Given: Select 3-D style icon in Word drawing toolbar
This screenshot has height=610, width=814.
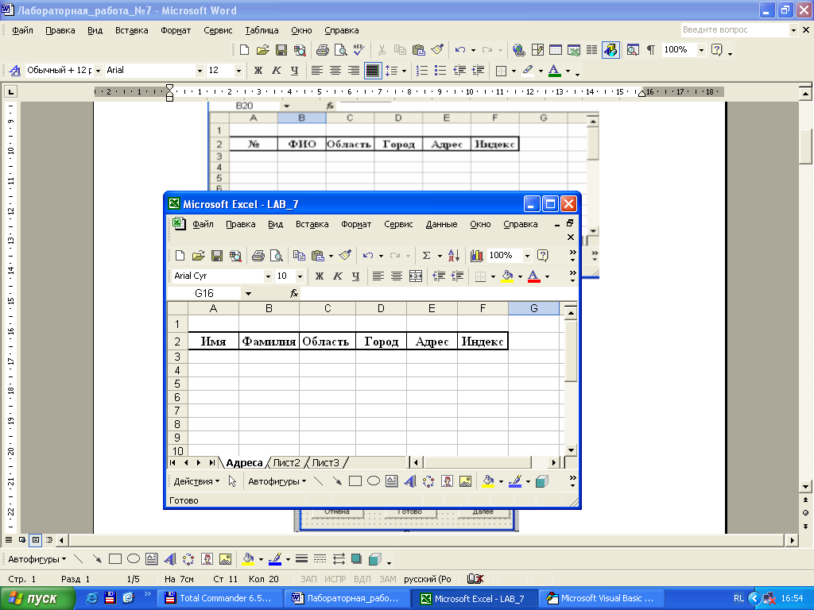Looking at the screenshot, I should coord(375,559).
